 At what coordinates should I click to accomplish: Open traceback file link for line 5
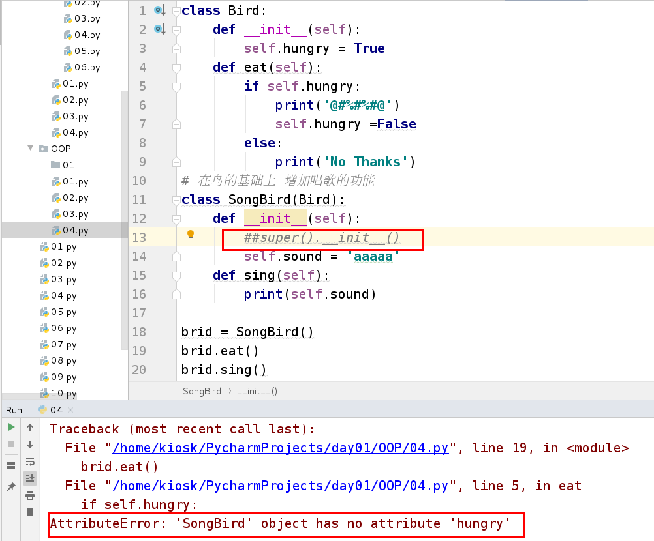click(280, 486)
